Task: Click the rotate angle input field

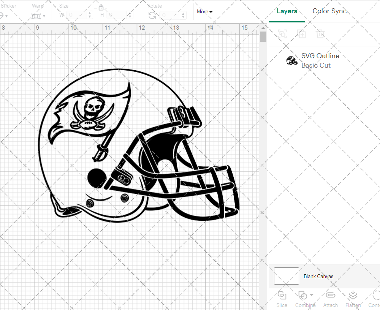Action: click(170, 15)
